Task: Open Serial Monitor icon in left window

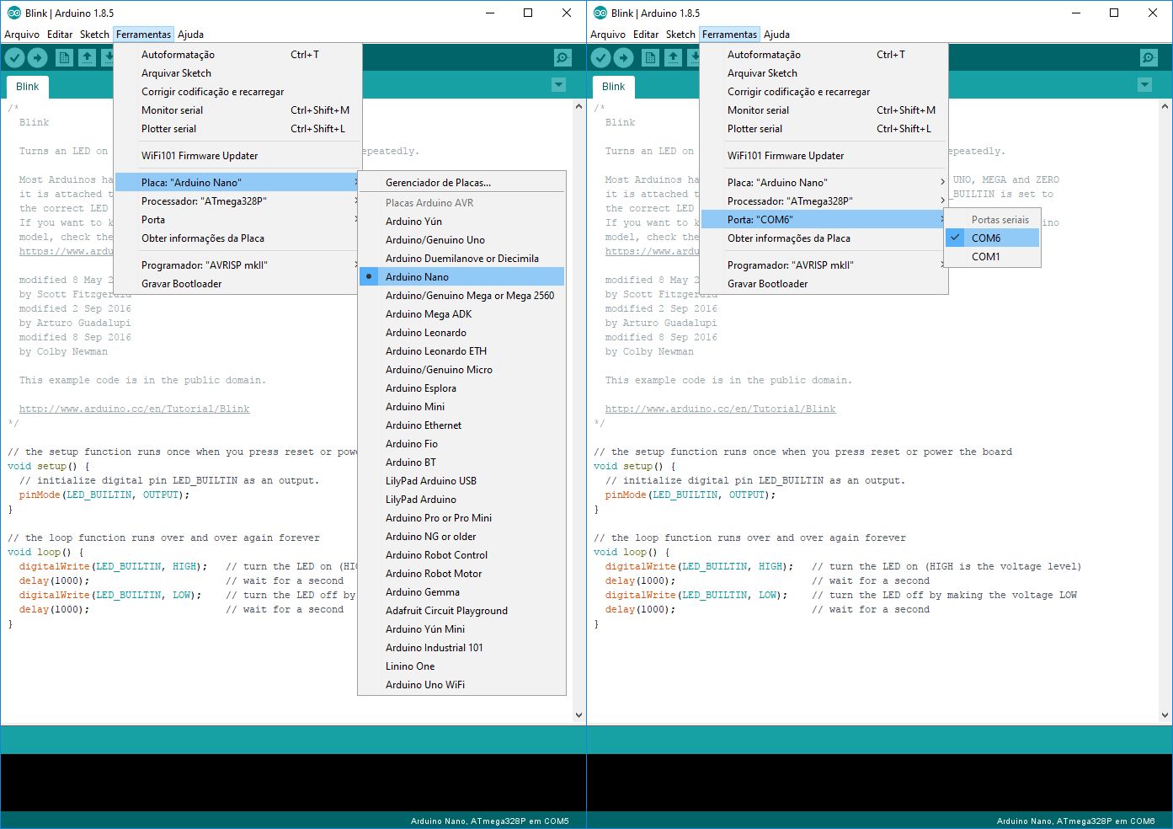Action: click(563, 57)
